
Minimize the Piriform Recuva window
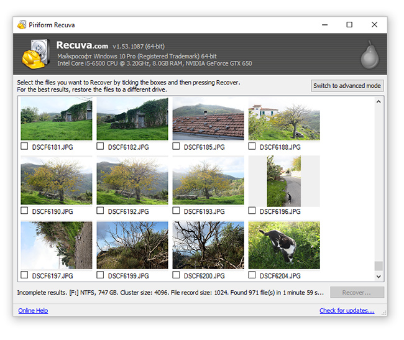point(324,25)
